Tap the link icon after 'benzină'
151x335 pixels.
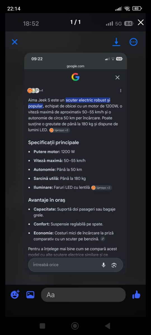103,239
